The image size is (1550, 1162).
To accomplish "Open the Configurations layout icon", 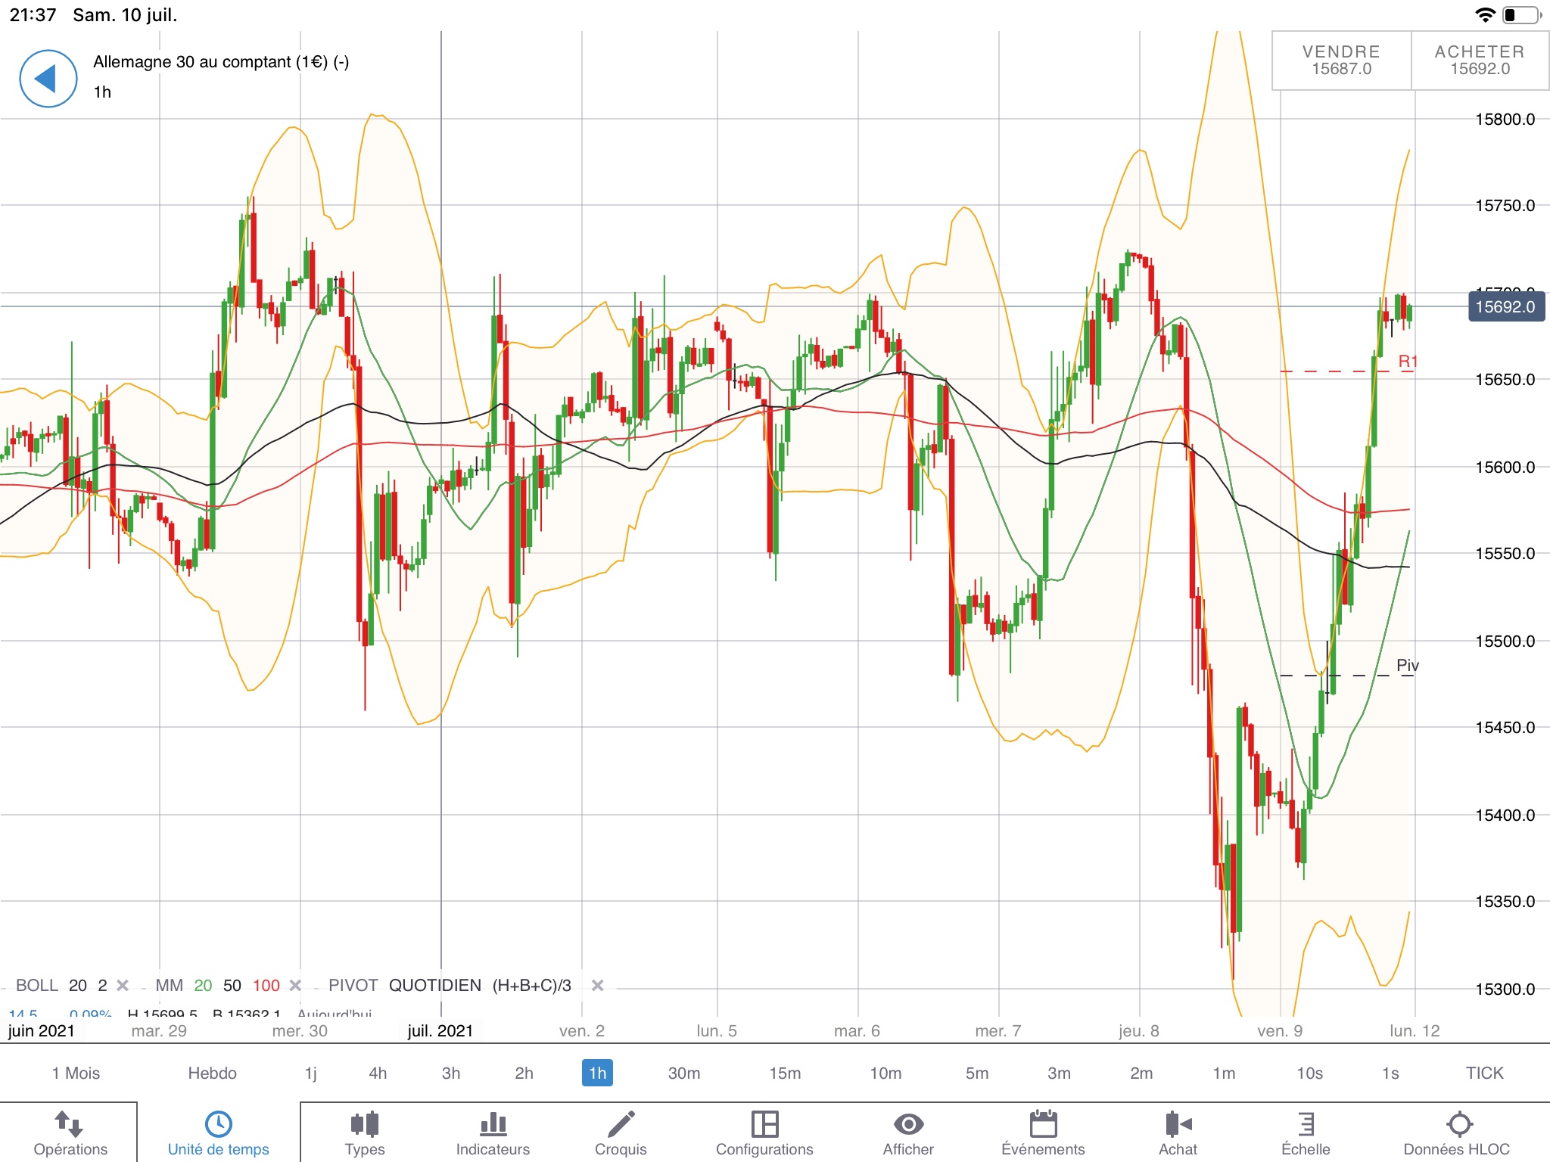I will [764, 1124].
